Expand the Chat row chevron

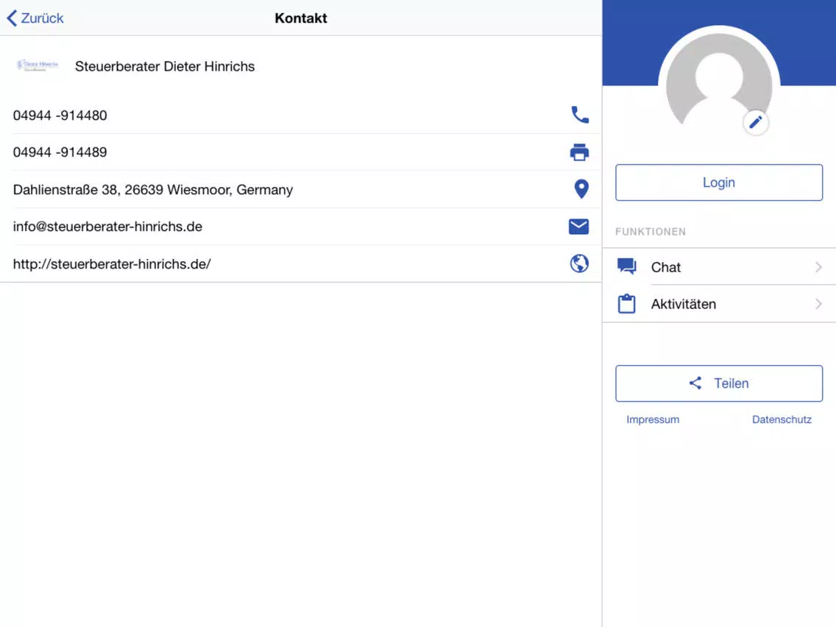(818, 267)
